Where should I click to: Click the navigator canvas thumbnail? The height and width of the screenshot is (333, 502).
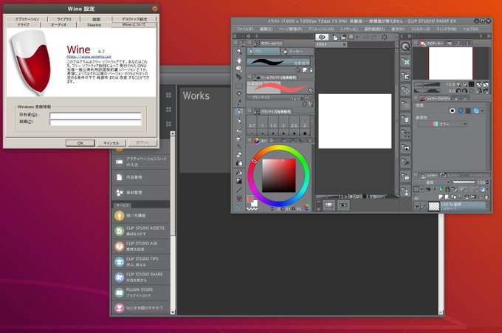tap(450, 63)
